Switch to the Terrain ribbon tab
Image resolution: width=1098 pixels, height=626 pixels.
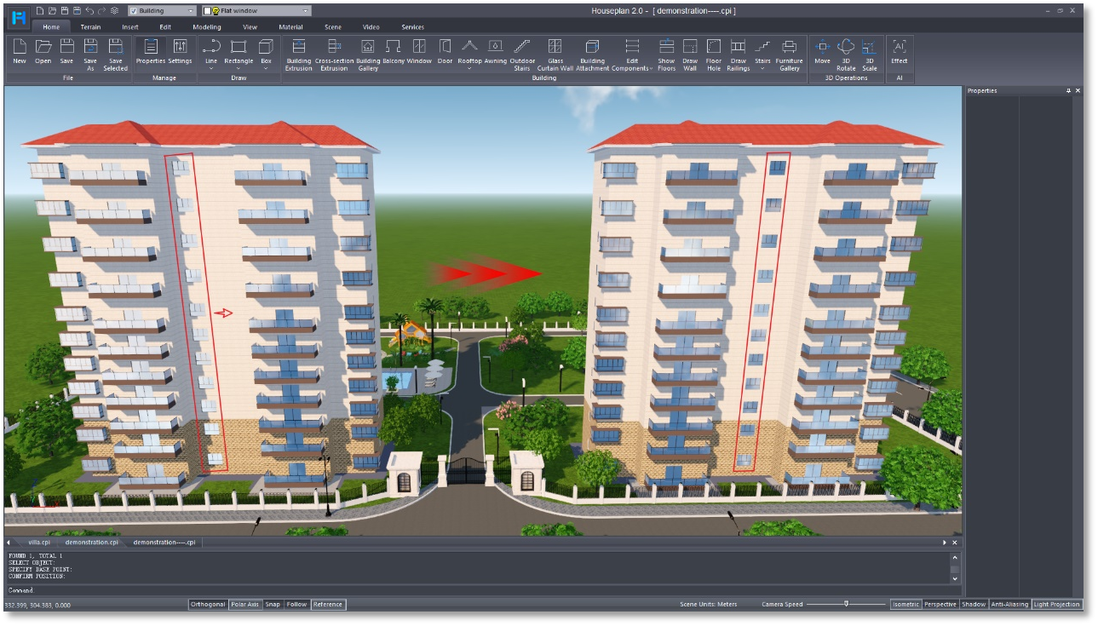(89, 26)
